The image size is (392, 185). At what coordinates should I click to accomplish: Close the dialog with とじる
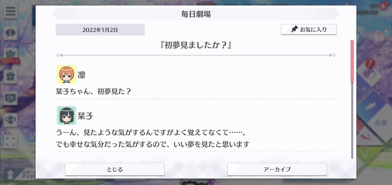(115, 169)
